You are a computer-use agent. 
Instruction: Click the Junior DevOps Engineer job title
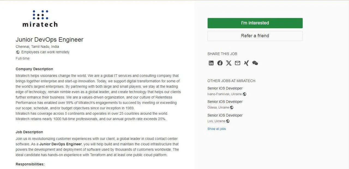(x=49, y=40)
